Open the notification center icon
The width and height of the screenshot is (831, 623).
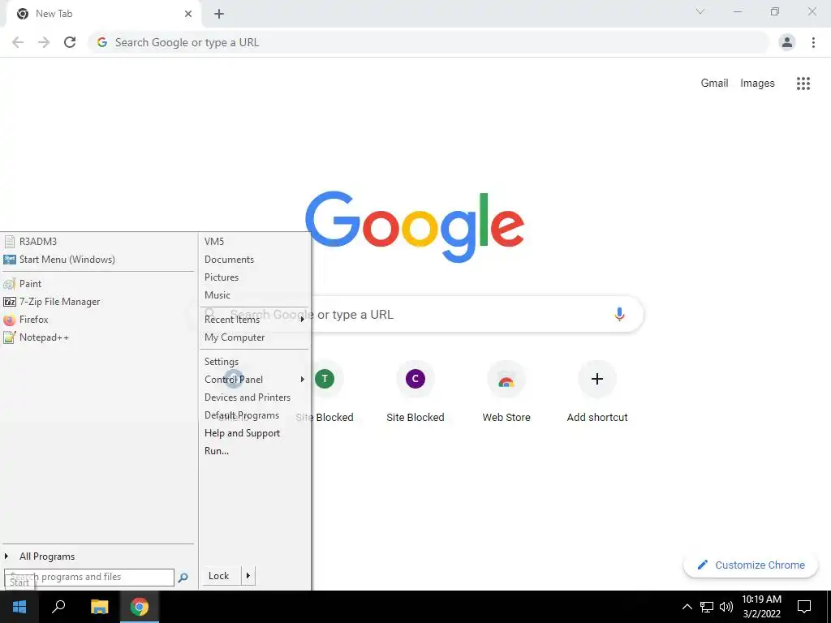pyautogui.click(x=804, y=607)
